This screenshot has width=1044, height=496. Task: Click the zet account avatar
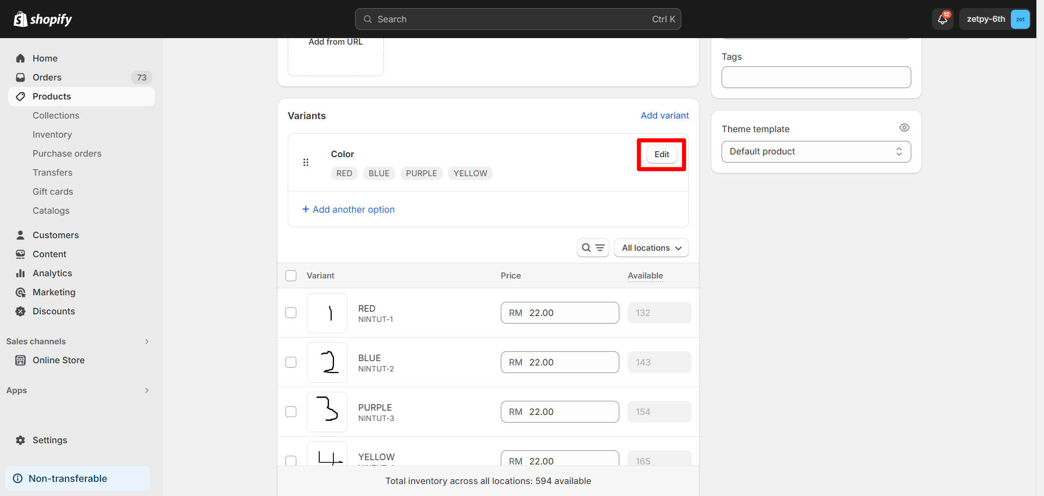point(1020,19)
